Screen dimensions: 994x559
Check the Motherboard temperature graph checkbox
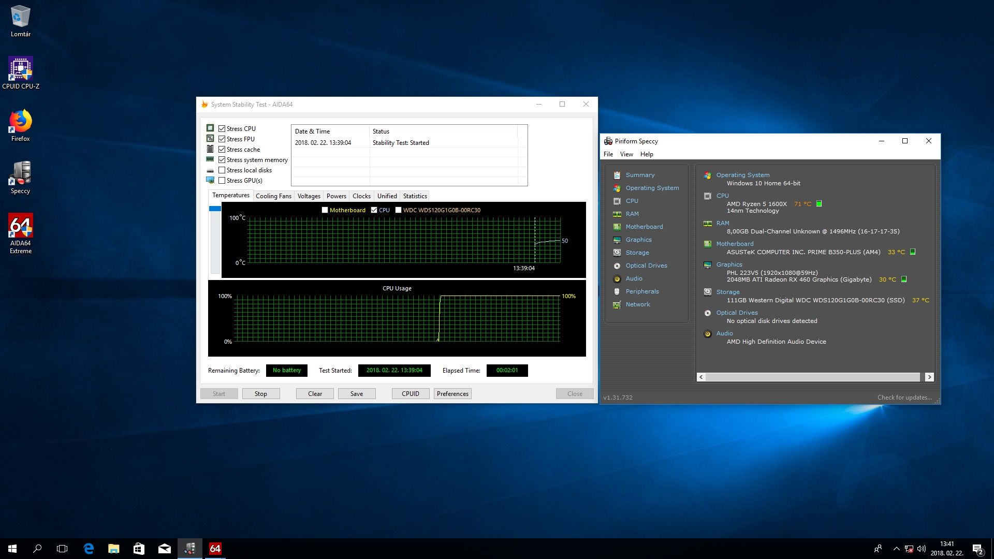[325, 210]
